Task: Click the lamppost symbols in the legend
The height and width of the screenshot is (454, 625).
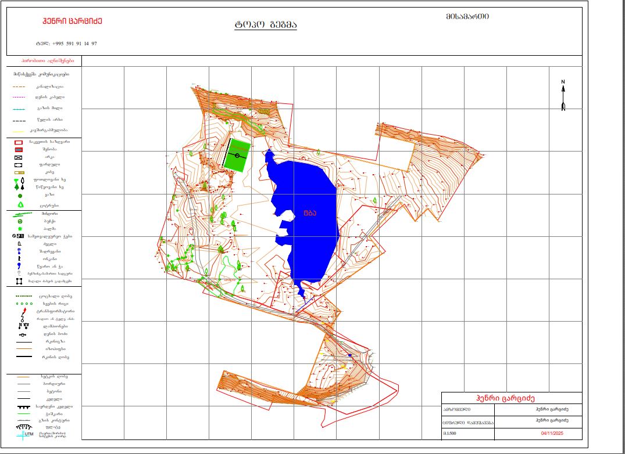Action: click(22, 326)
